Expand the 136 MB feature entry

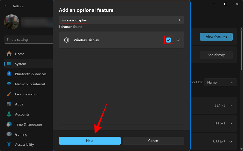pyautogui.click(x=231, y=124)
